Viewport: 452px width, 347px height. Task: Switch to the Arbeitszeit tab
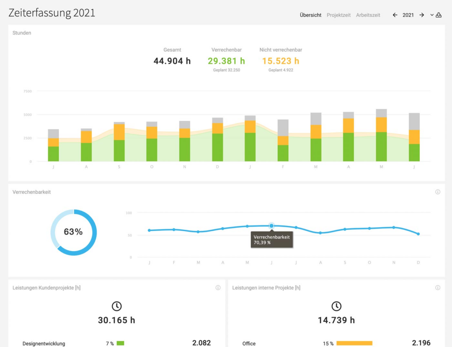point(368,15)
